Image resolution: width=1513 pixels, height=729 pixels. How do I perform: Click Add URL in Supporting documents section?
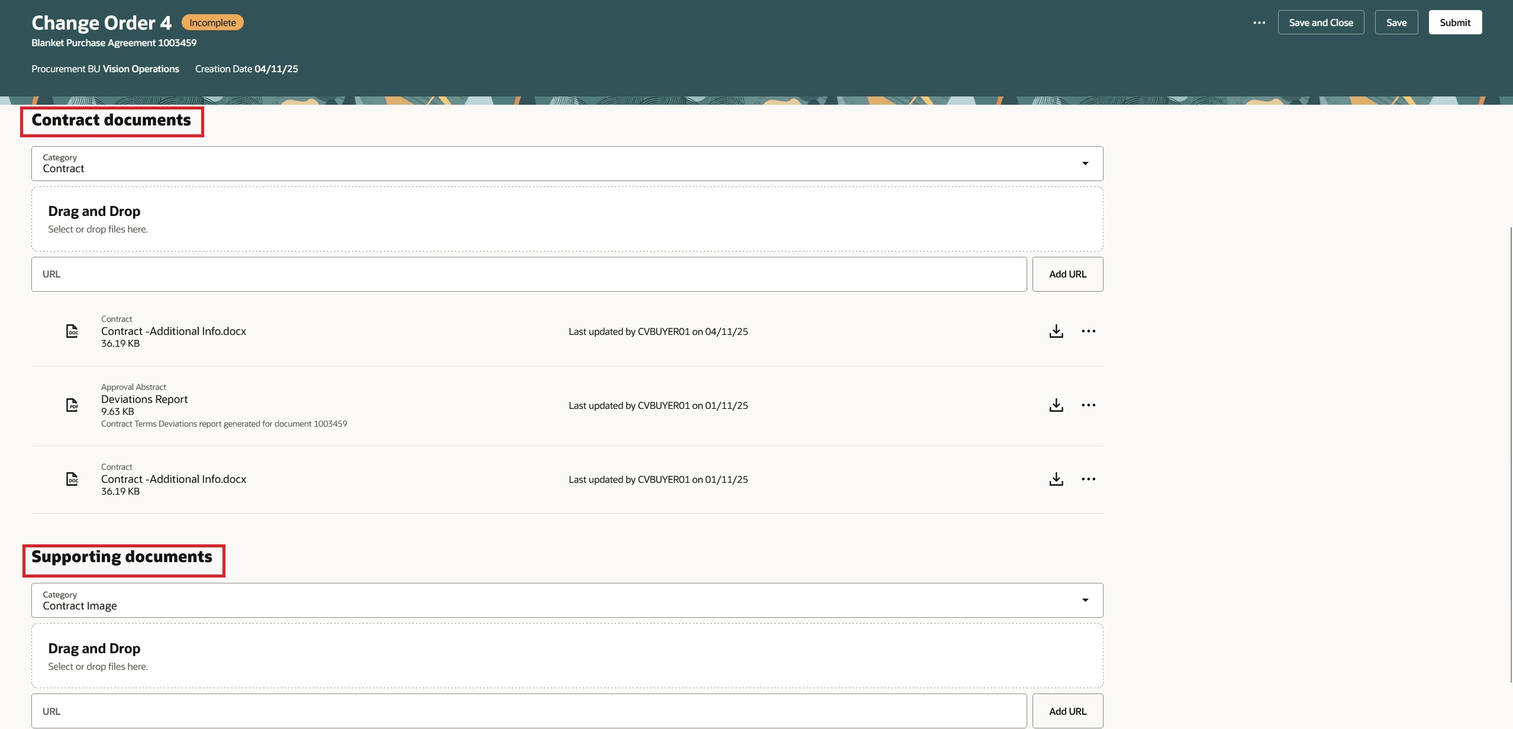[1067, 711]
